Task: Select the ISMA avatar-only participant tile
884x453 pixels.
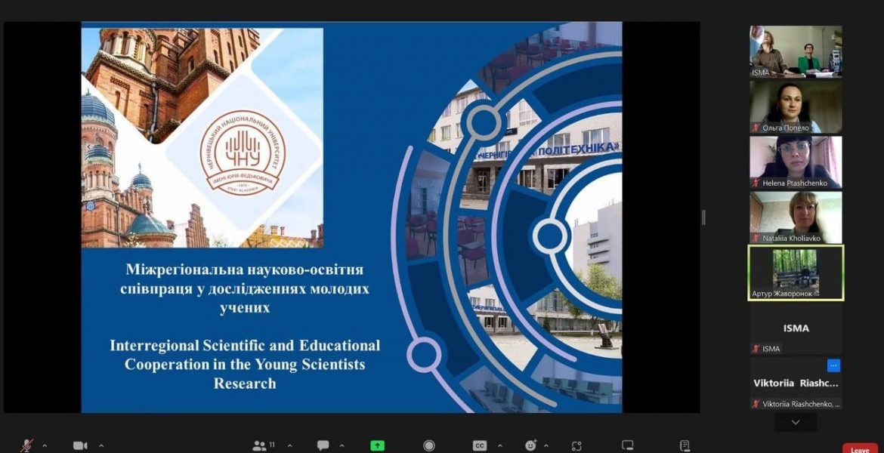Action: click(x=796, y=328)
